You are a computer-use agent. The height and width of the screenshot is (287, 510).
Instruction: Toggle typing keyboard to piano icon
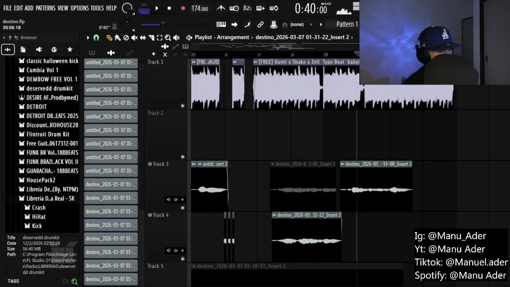[221, 24]
